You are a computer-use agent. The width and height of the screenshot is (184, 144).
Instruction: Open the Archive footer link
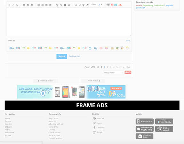click(x=8, y=135)
